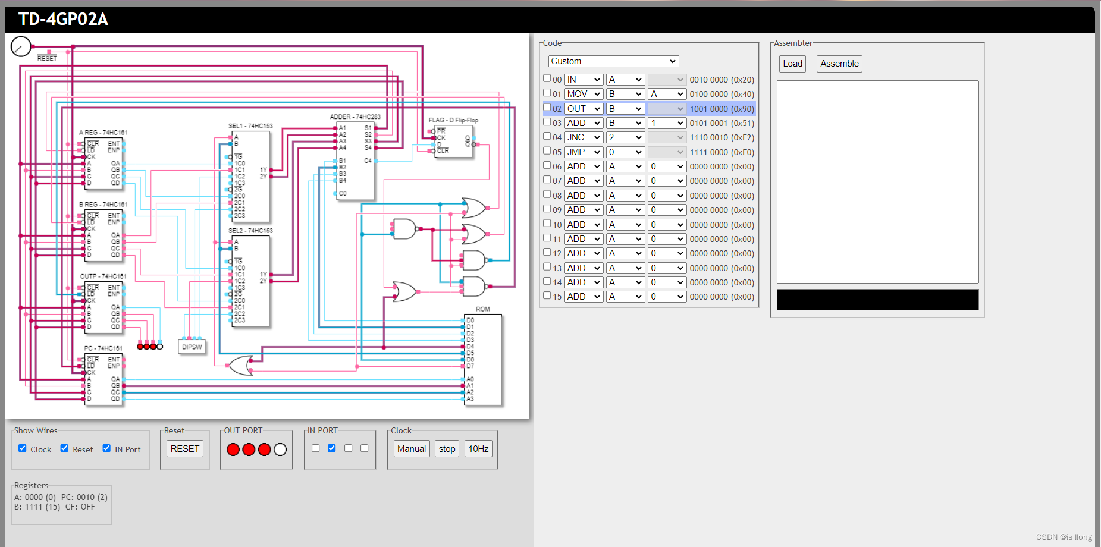Click the A REG 74HC161 chip
1101x547 pixels.
click(x=104, y=164)
